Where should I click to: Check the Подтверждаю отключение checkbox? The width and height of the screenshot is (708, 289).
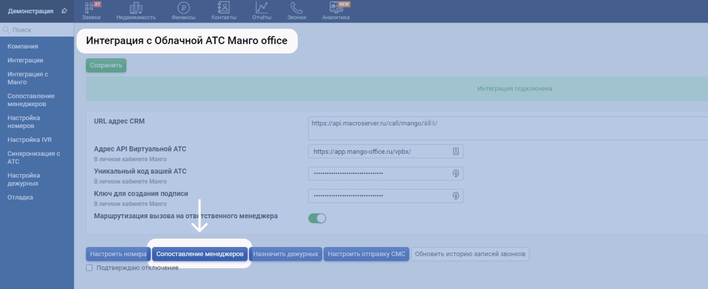[x=89, y=268]
